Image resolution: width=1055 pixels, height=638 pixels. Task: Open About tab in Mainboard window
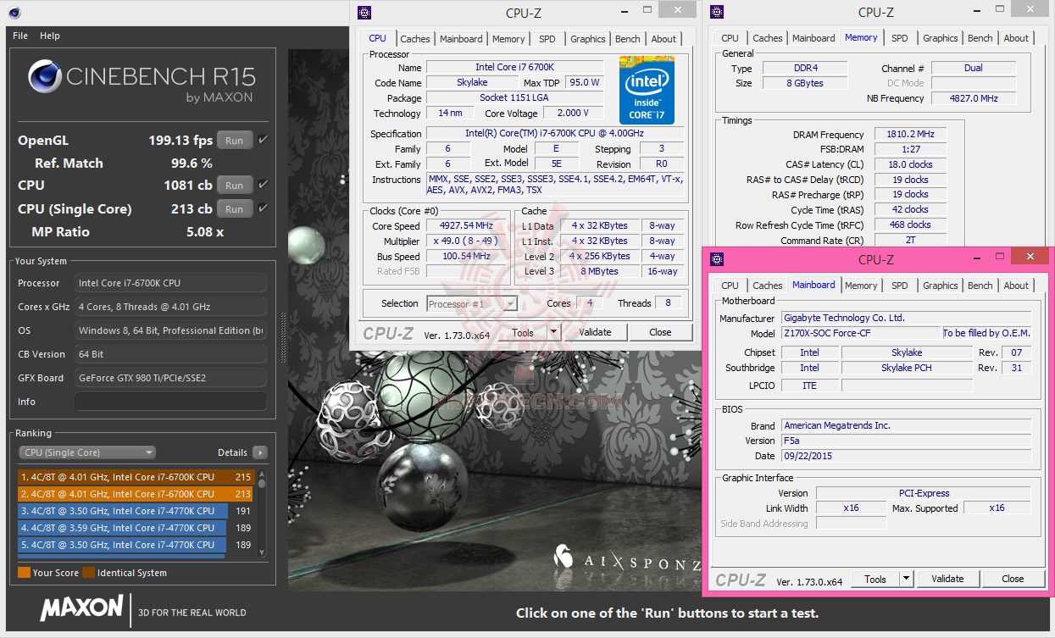(1017, 286)
